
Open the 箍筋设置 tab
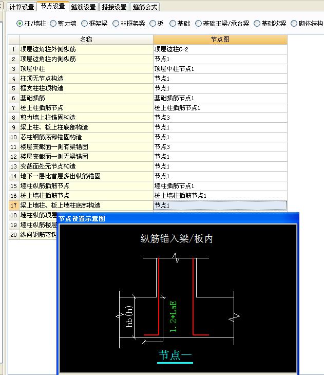click(x=84, y=7)
